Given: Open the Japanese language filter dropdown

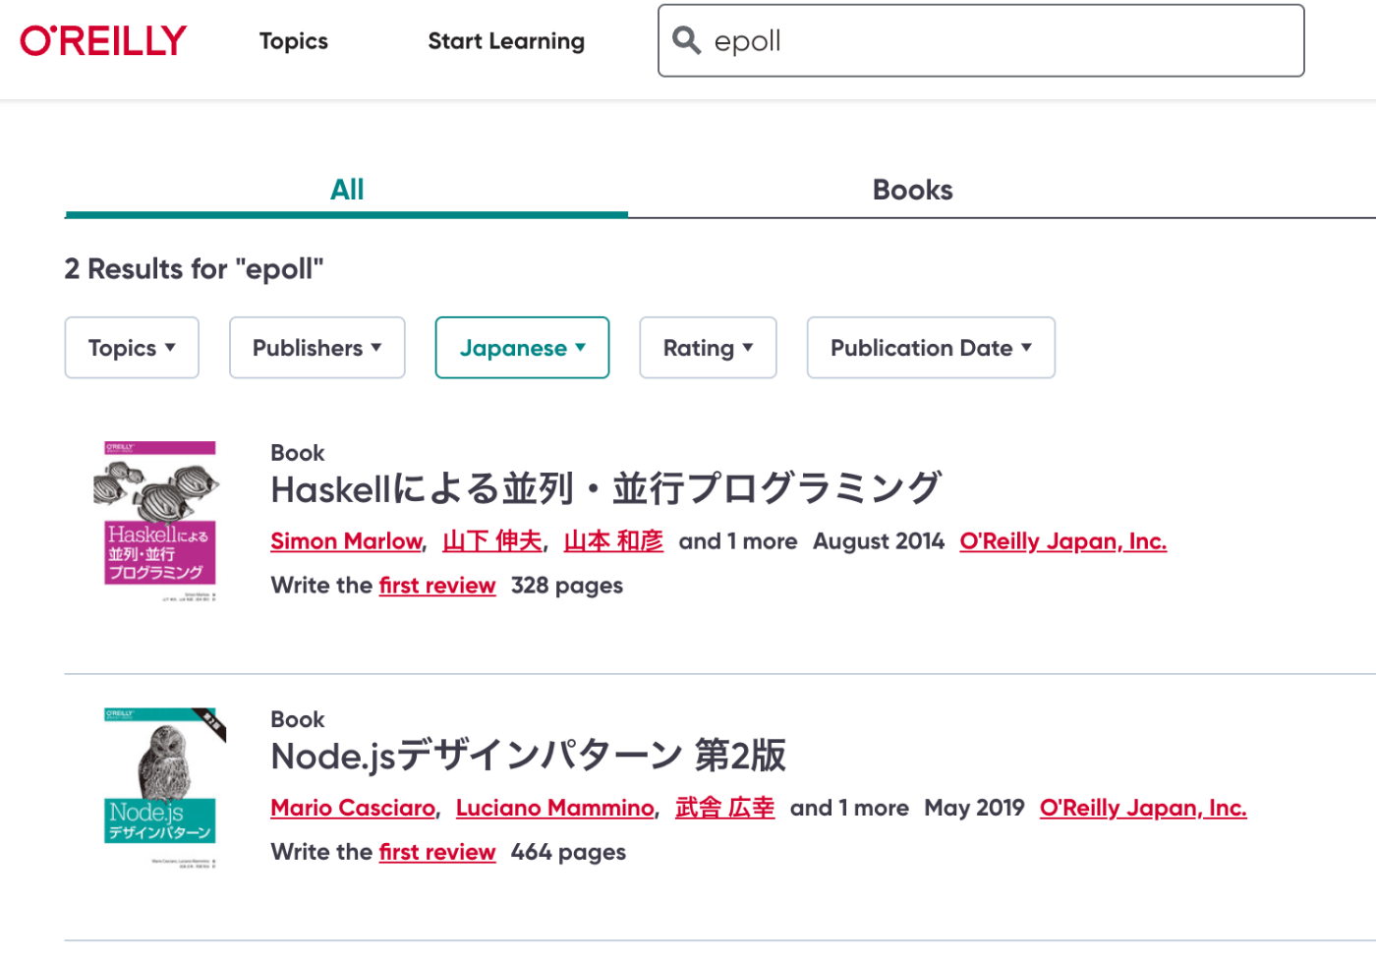Looking at the screenshot, I should (x=522, y=348).
